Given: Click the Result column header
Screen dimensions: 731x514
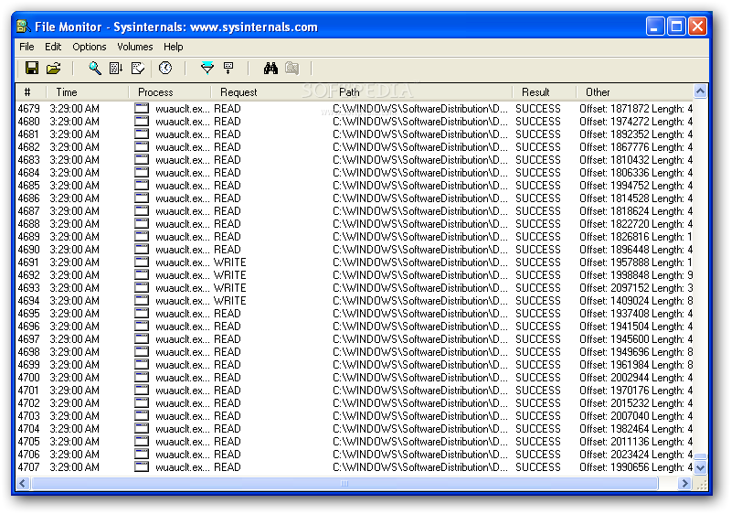Looking at the screenshot, I should click(544, 91).
